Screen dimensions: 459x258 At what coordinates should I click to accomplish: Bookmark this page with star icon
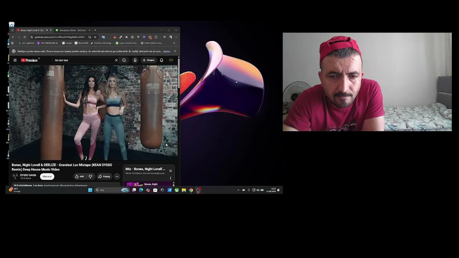95,37
